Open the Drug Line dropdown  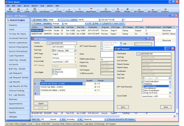(x=75, y=58)
